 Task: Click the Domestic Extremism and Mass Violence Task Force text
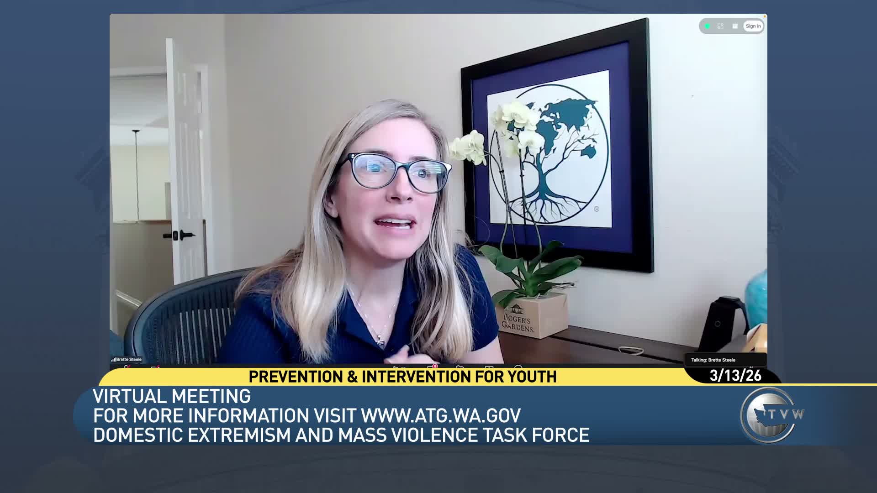[341, 435]
